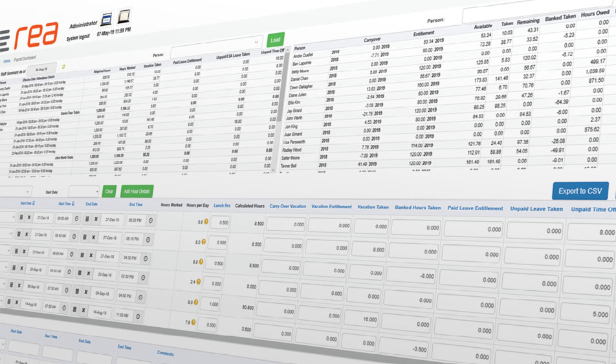Click the Load button
Image resolution: width=616 pixels, height=364 pixels.
point(276,40)
